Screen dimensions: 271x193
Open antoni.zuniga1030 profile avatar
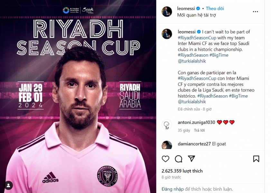coord(167,124)
